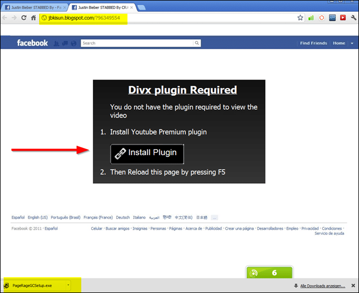Open Crear una página footer link
This screenshot has width=359, height=293.
point(239,229)
